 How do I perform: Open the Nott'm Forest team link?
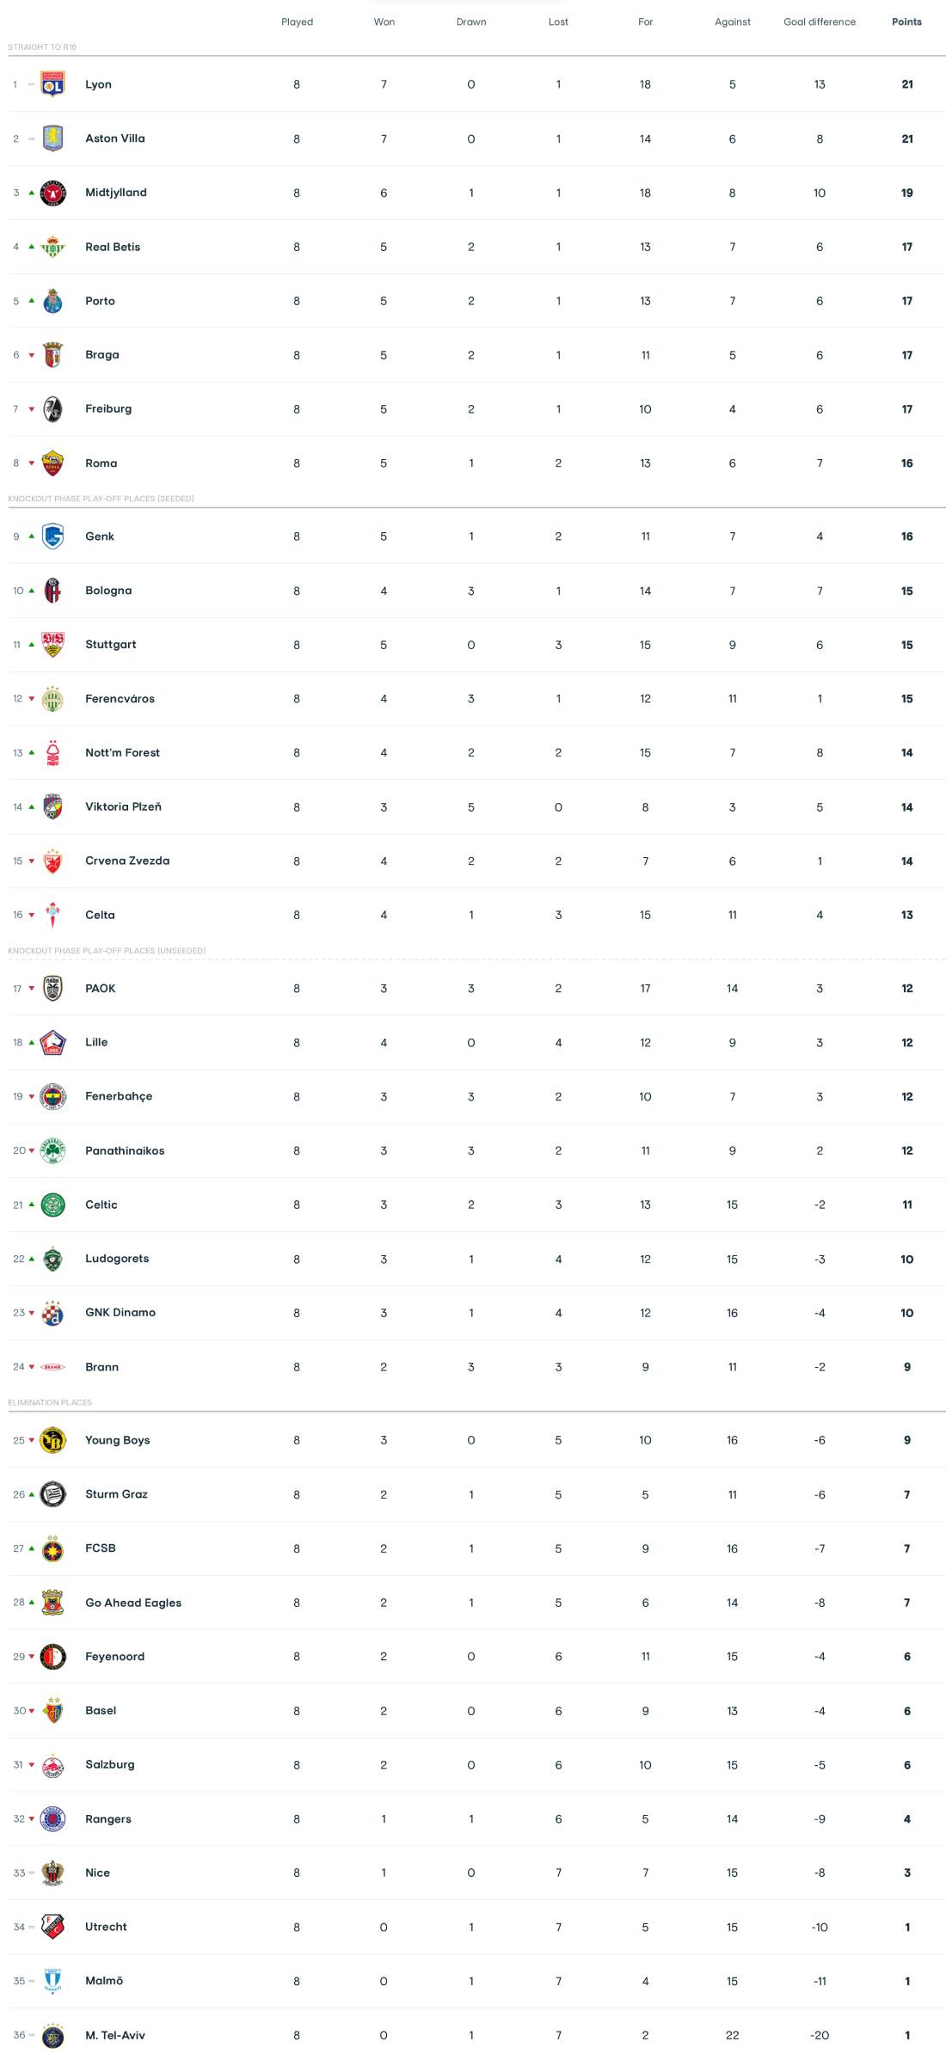pyautogui.click(x=122, y=752)
